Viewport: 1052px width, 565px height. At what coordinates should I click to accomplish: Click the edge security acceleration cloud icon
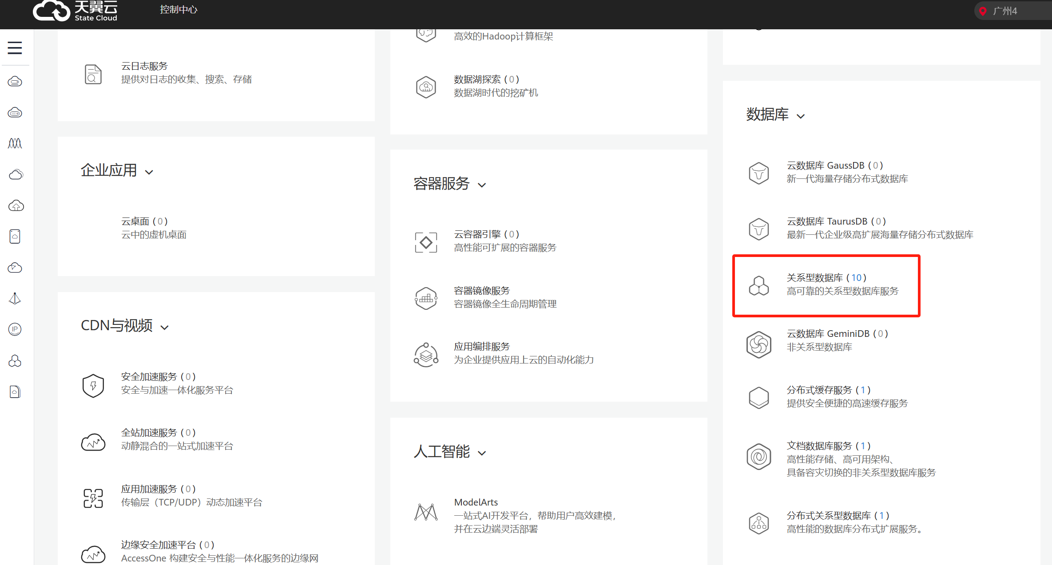click(93, 554)
